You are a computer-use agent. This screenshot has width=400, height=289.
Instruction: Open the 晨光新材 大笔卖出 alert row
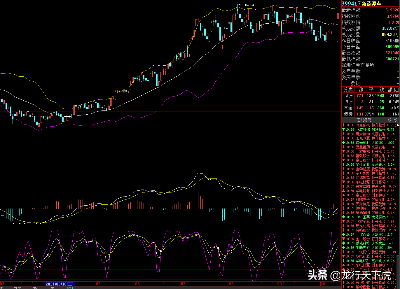pos(369,143)
